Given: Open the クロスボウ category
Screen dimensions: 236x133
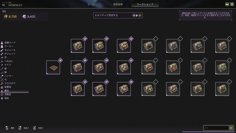Looking at the screenshot, I should pos(10,83).
